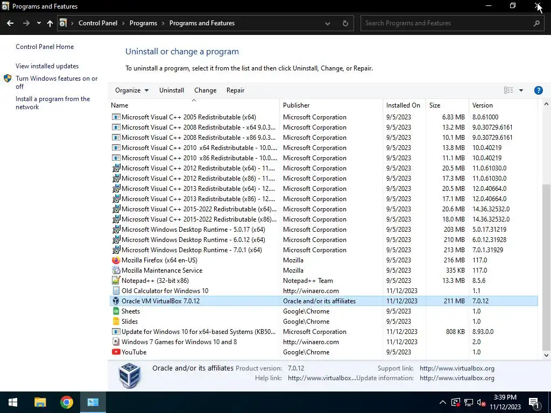Open Google Chrome from the taskbar
This screenshot has height=413, width=551.
66,402
